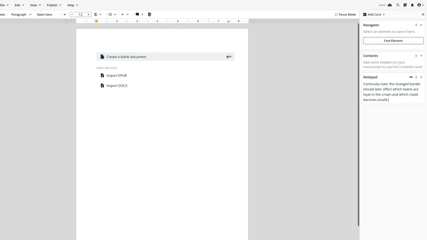Open the Add Card dropdown
Viewport: 427px width, 240px height.
(374, 14)
